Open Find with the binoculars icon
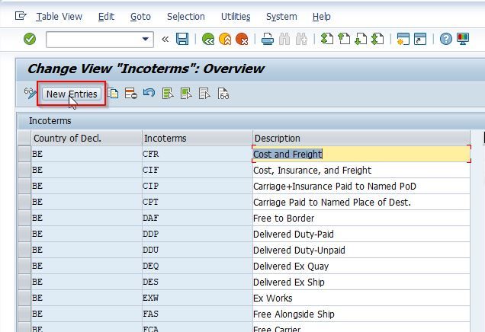 tap(284, 39)
